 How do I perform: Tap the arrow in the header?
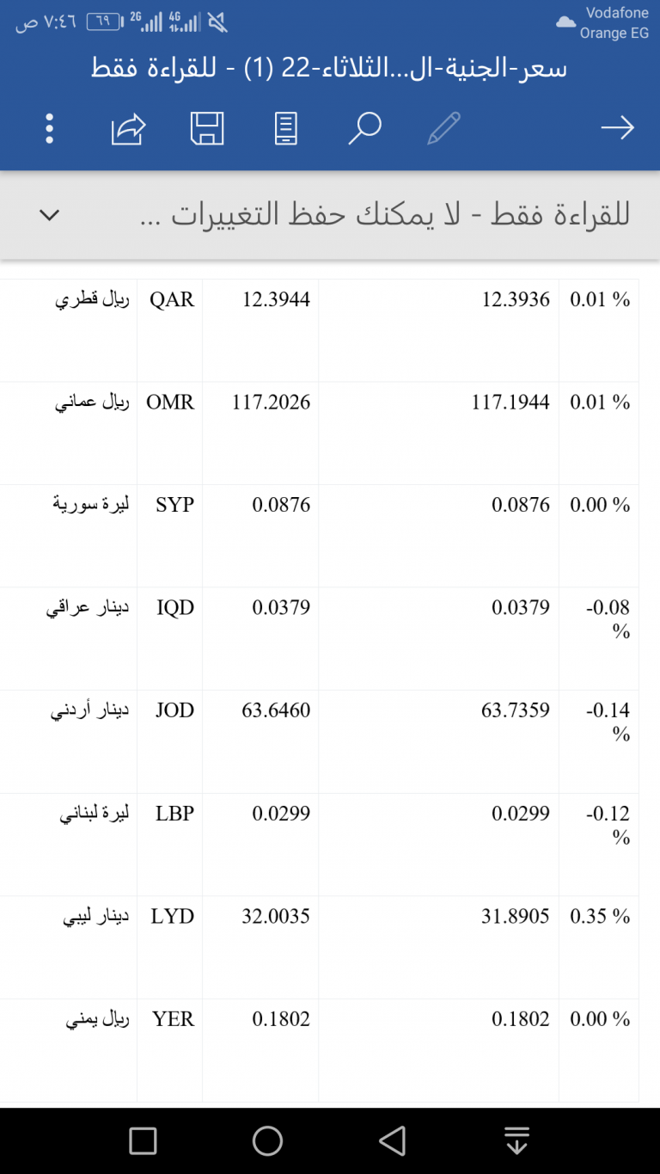coord(617,129)
